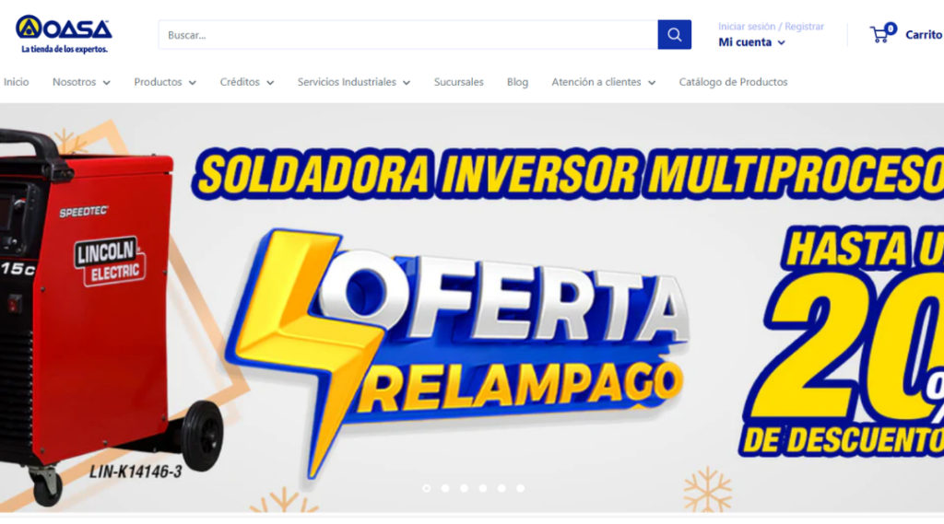The image size is (944, 524).
Task: Open the Créditos dropdown
Action: pyautogui.click(x=247, y=82)
